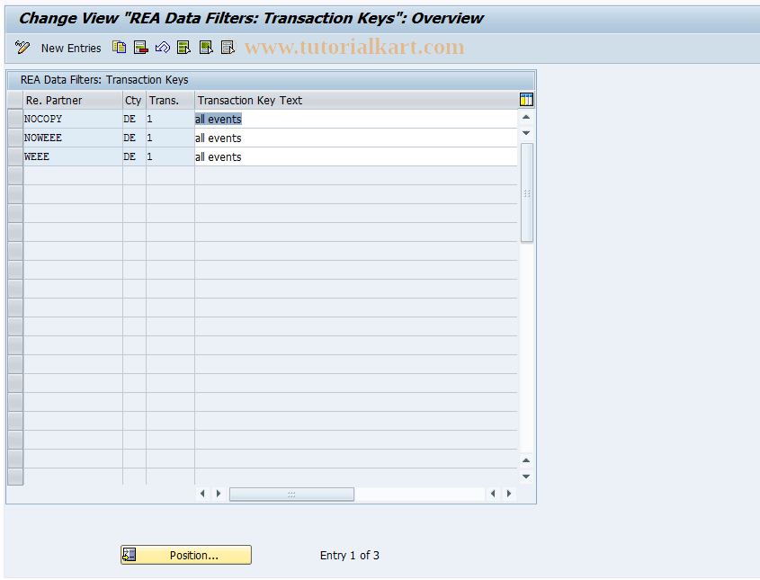The width and height of the screenshot is (760, 580).
Task: Click the Position button
Action: click(185, 555)
